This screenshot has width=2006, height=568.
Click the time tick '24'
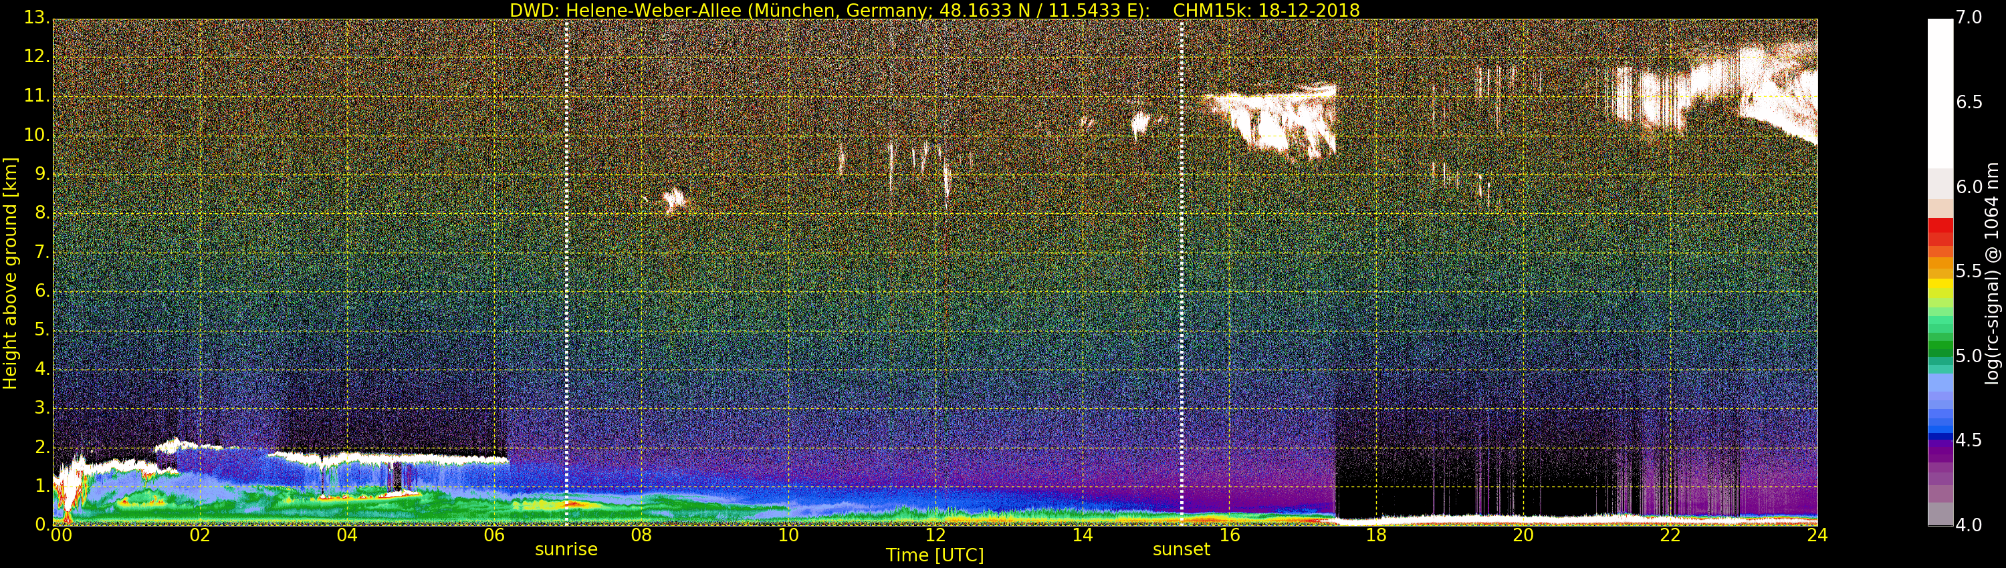(1817, 535)
